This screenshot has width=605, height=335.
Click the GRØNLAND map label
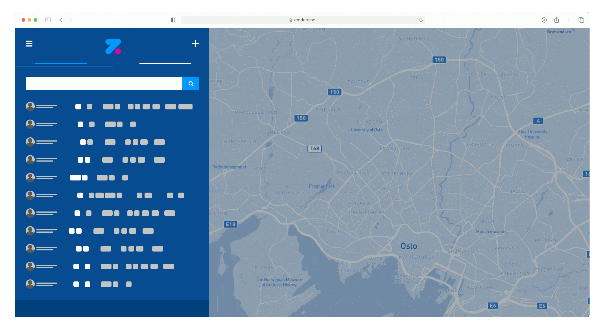[461, 251]
